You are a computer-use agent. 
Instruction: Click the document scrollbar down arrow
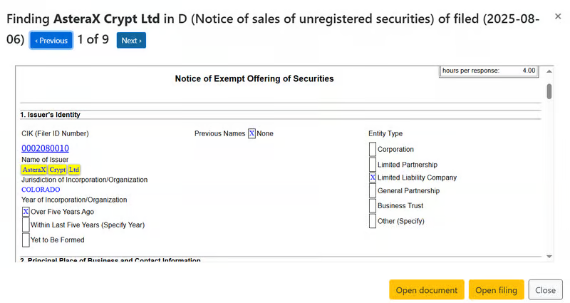[x=549, y=255]
